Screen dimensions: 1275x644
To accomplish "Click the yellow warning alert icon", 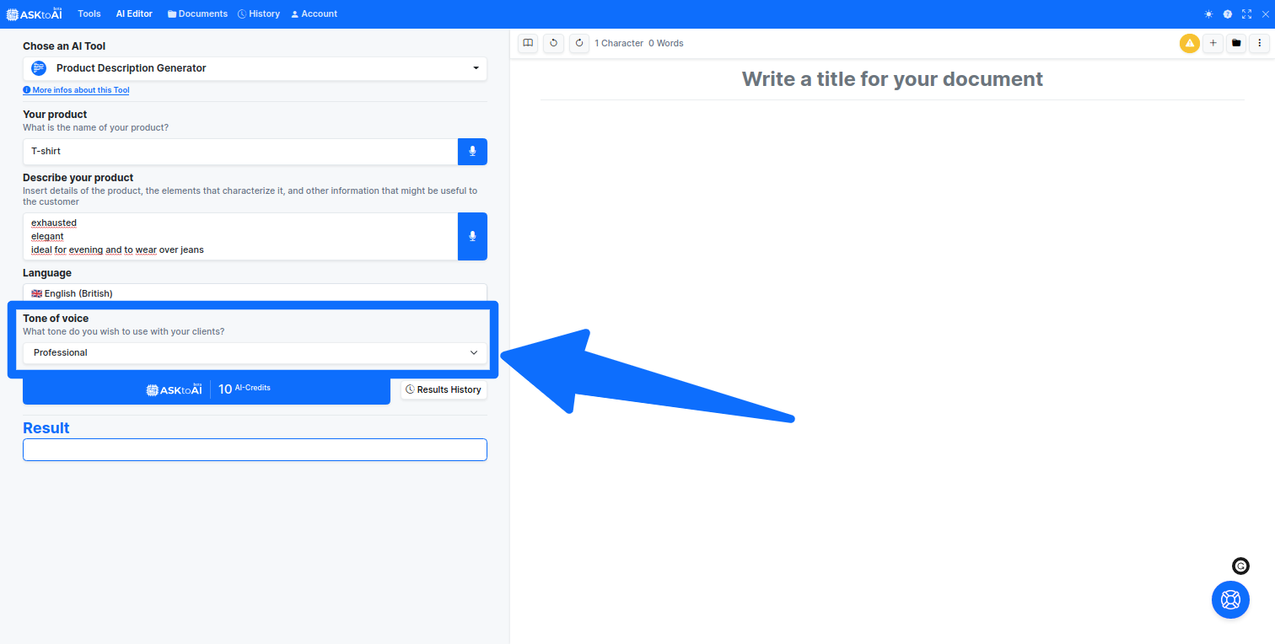I will pyautogui.click(x=1190, y=43).
